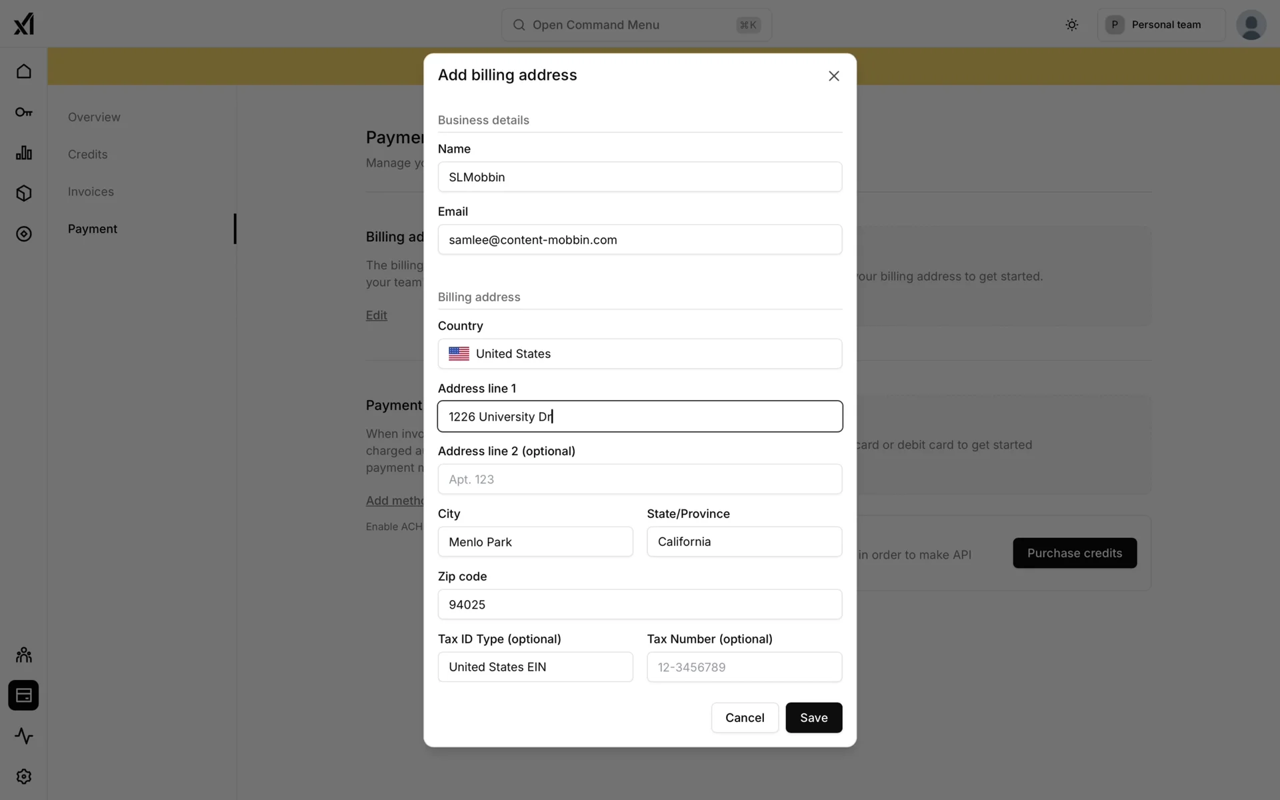Select the Credits menu item
The height and width of the screenshot is (800, 1280).
(x=87, y=155)
